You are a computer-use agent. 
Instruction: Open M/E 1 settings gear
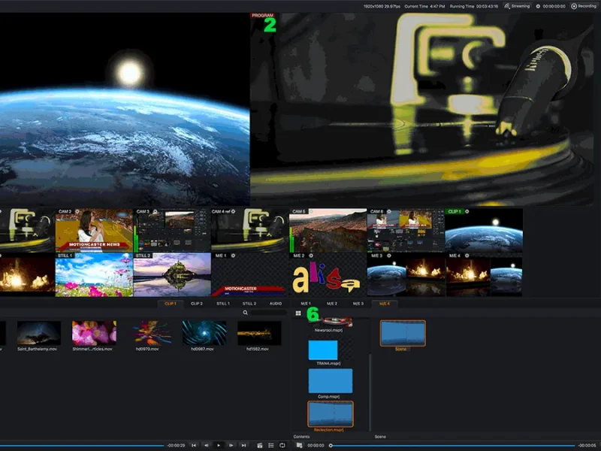point(233,256)
